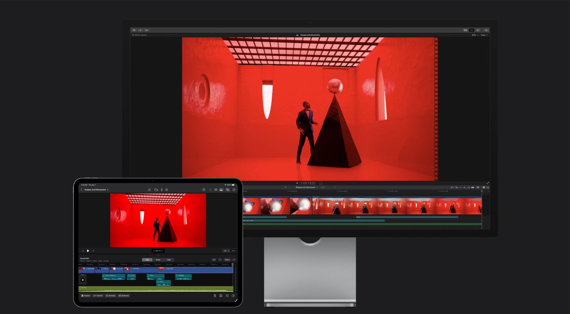
Task: Open the iPad viewer's three-dot options menu
Action: tap(233, 251)
